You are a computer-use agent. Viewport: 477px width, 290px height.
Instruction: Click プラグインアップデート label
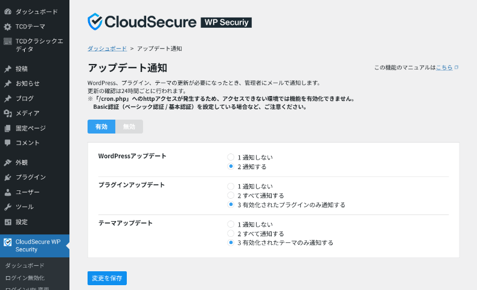pyautogui.click(x=132, y=185)
